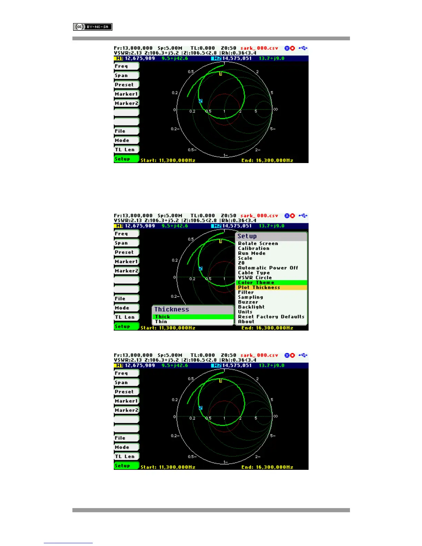Screen dimensions: 422x546
Task: Select the Thick option in the Thickness popup
Action: (162, 317)
